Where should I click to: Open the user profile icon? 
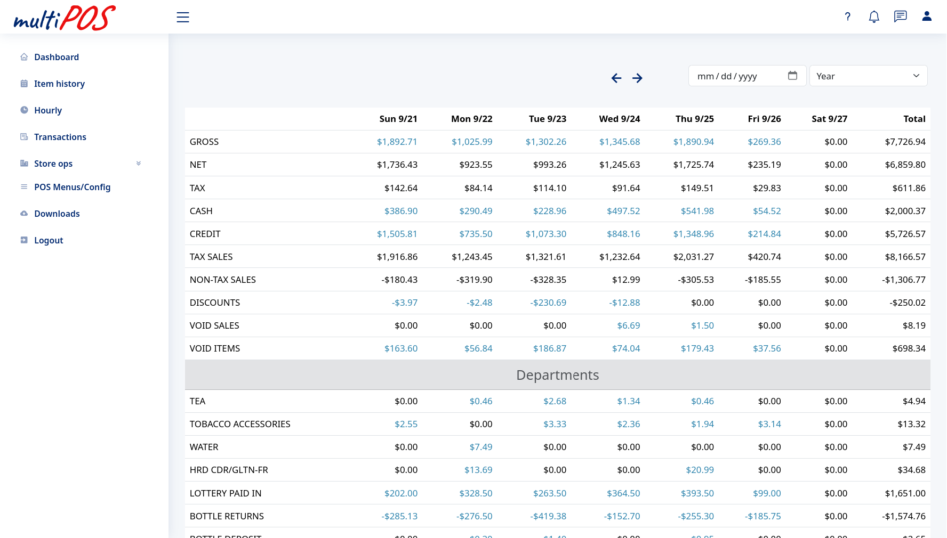coord(926,17)
